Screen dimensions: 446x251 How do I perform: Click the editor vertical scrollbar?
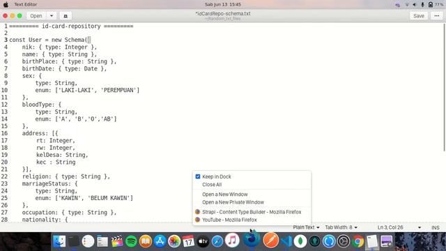coord(444,87)
